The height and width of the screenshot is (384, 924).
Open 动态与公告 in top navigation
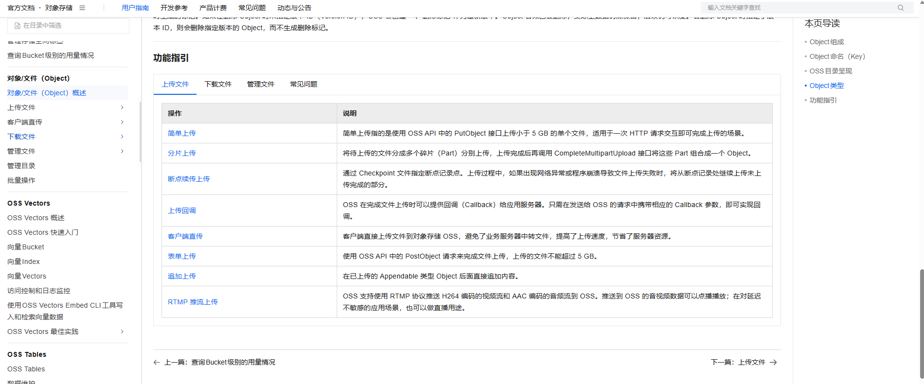coord(294,8)
